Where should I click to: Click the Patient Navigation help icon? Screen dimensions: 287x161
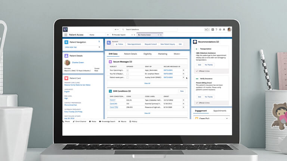(x=99, y=42)
